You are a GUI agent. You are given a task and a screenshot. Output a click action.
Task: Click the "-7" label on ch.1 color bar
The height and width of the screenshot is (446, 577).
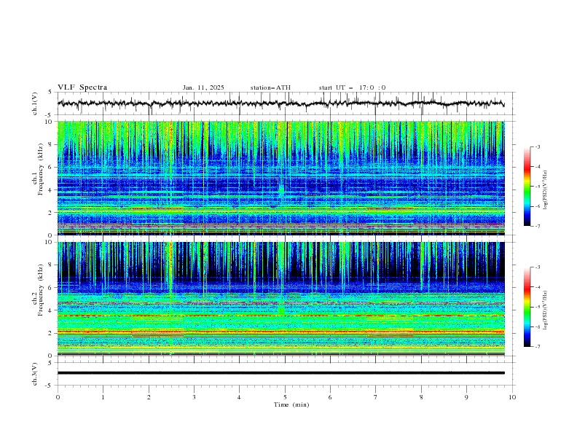pos(537,226)
